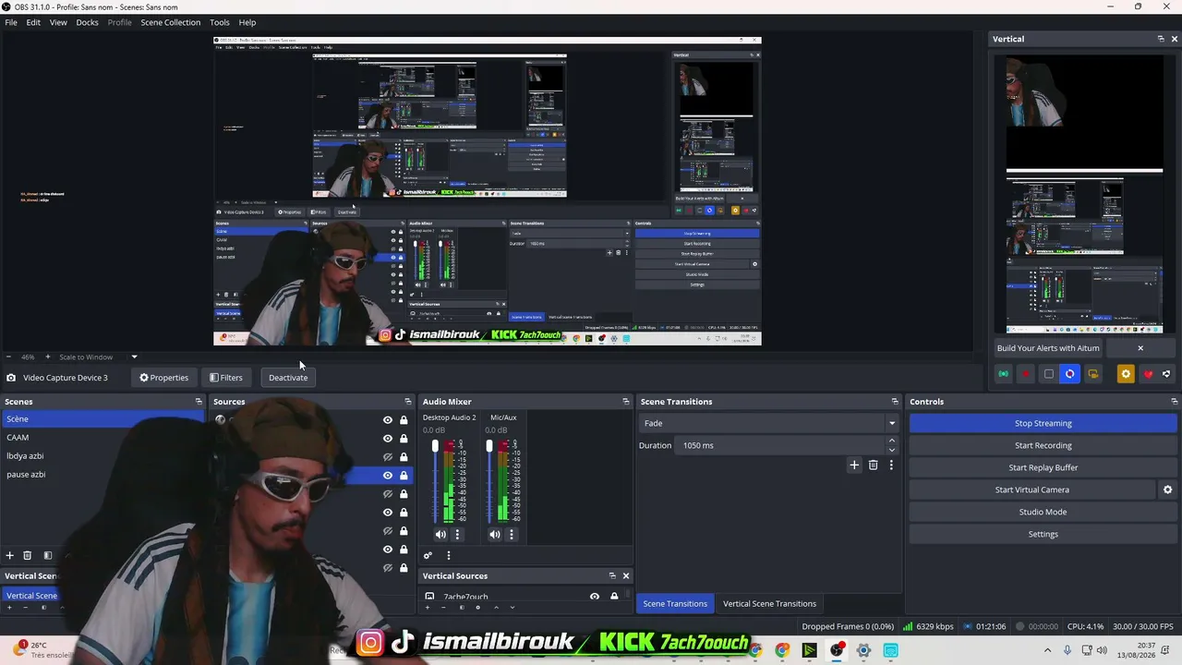Open the Docks menu

pos(87,22)
